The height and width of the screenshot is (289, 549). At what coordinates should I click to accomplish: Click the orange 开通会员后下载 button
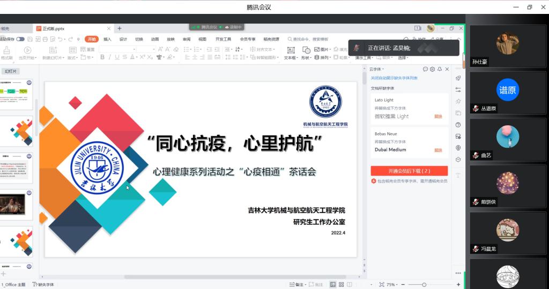[x=409, y=171]
